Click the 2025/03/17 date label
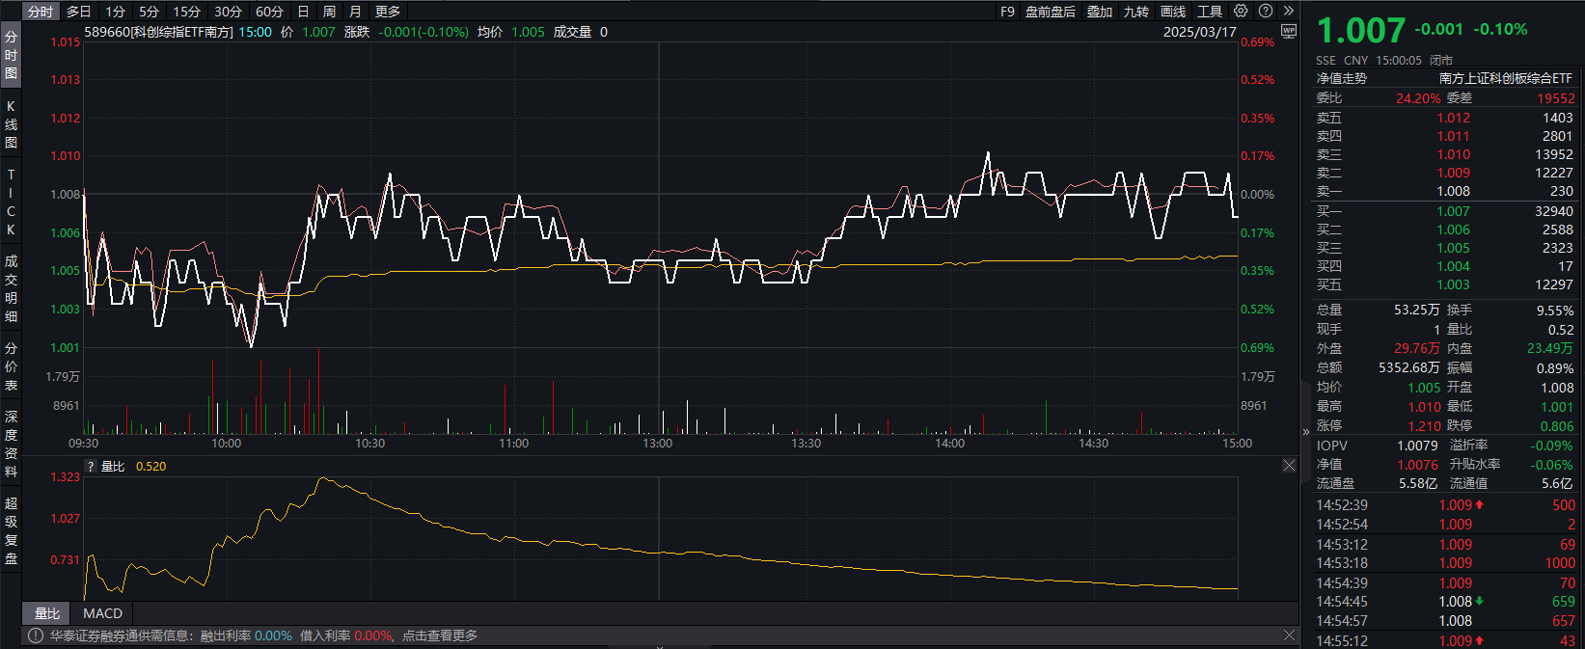 pos(1199,32)
